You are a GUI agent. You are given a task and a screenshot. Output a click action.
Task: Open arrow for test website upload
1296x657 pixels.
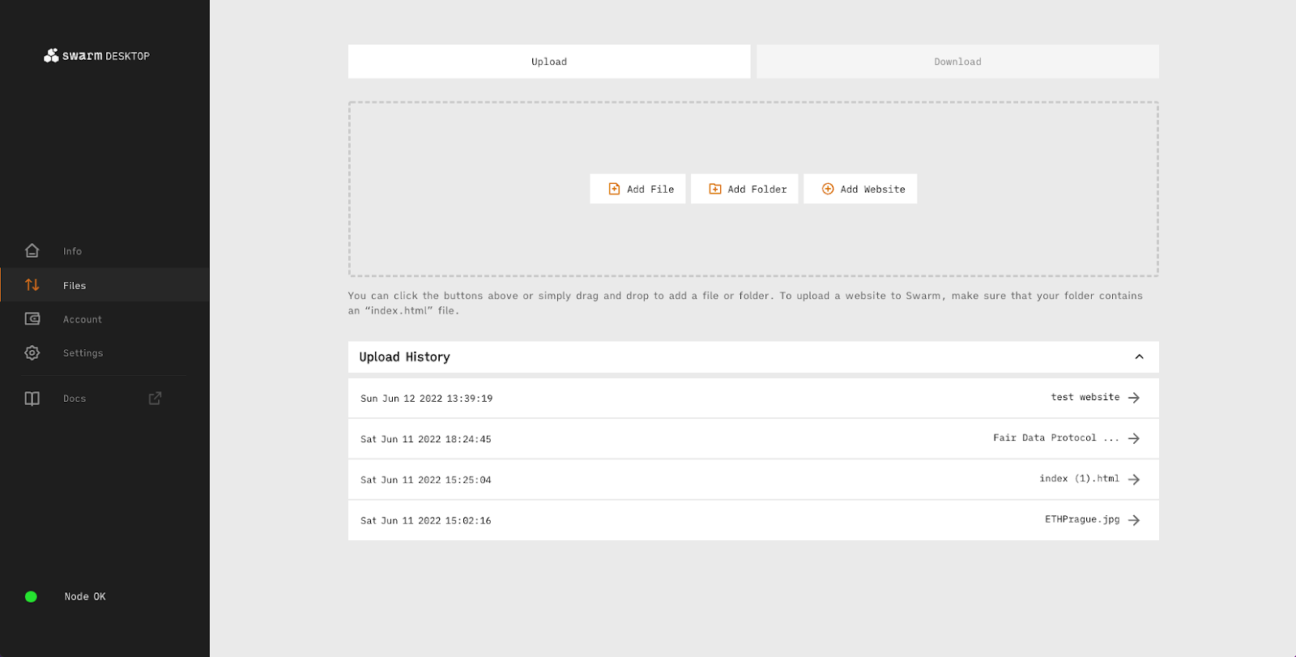point(1134,398)
